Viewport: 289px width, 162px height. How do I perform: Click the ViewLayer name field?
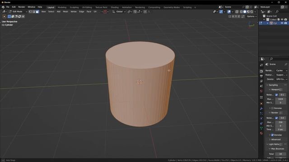pyautogui.click(x=270, y=7)
